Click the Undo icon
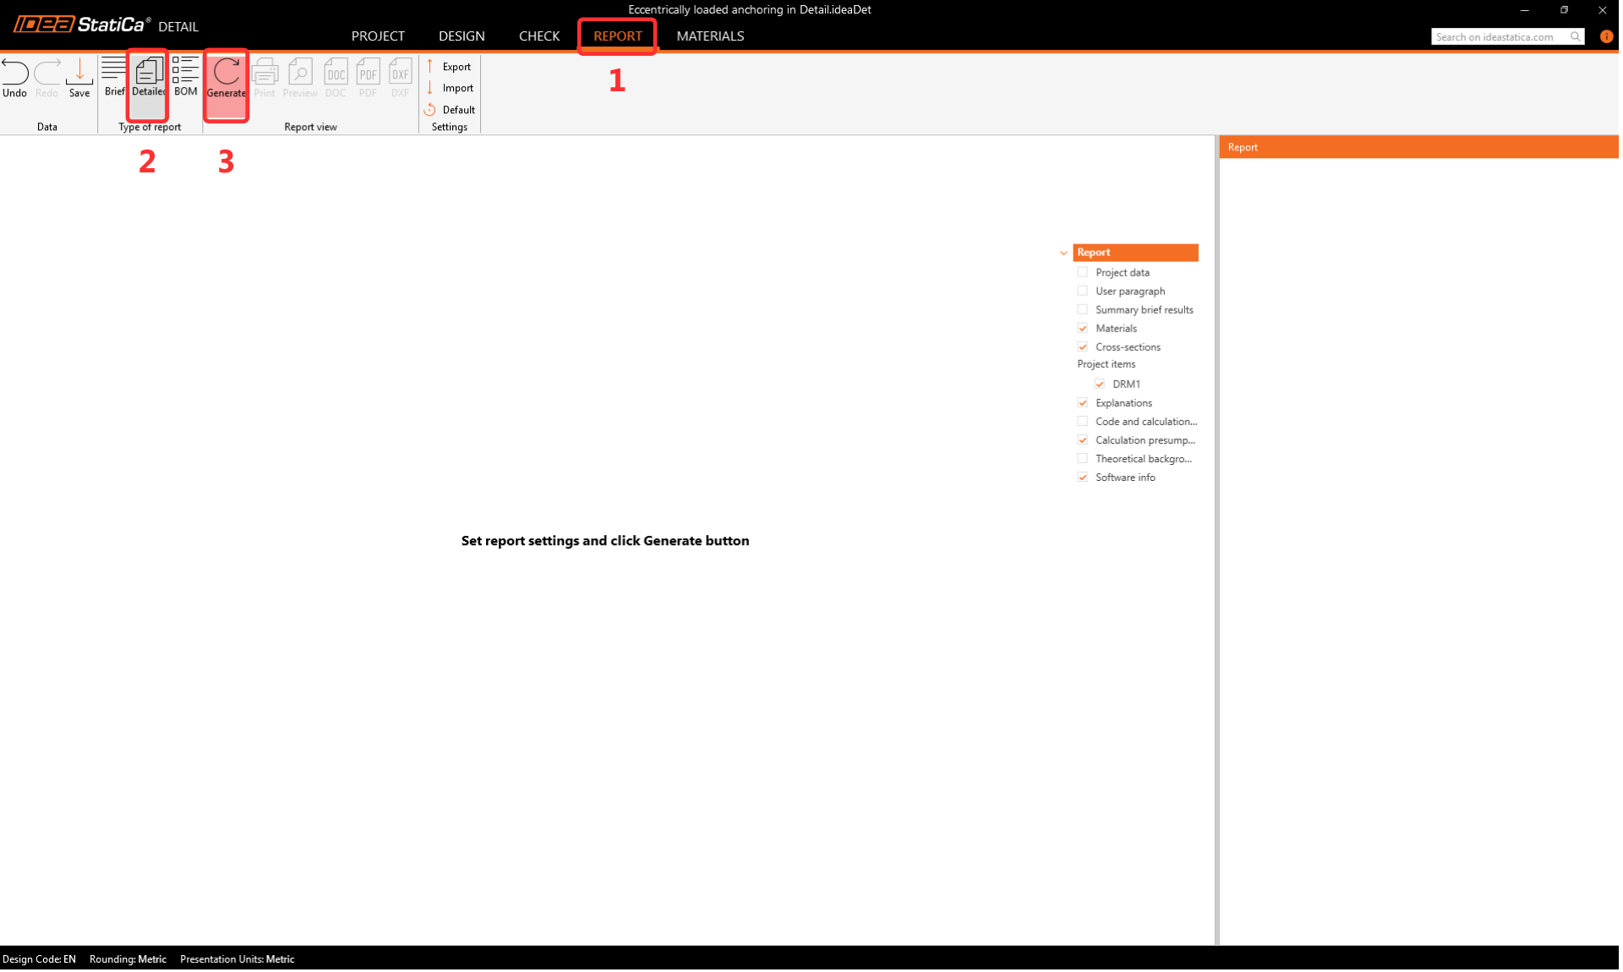Screen dimensions: 1623x972 click(14, 74)
